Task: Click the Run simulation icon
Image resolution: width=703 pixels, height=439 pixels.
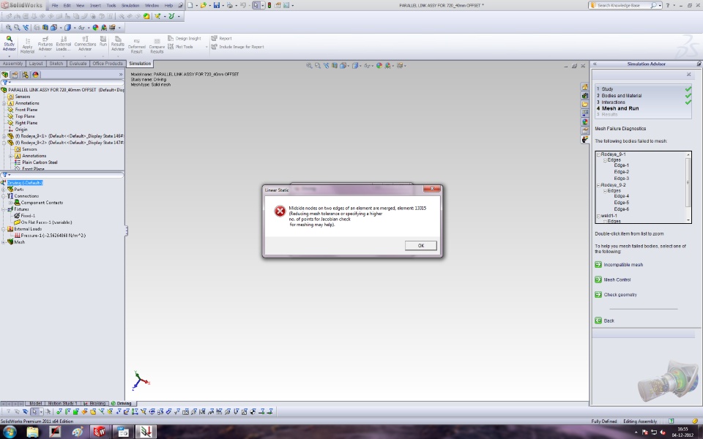Action: pos(103,41)
